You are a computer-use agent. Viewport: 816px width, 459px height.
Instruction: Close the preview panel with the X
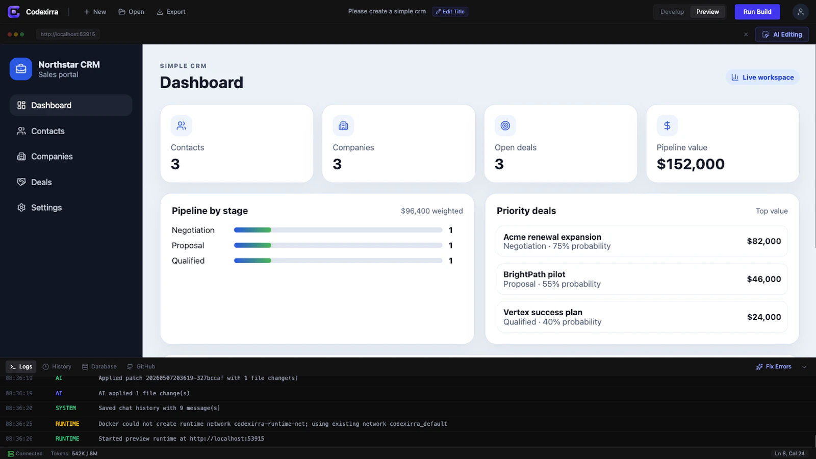746,34
